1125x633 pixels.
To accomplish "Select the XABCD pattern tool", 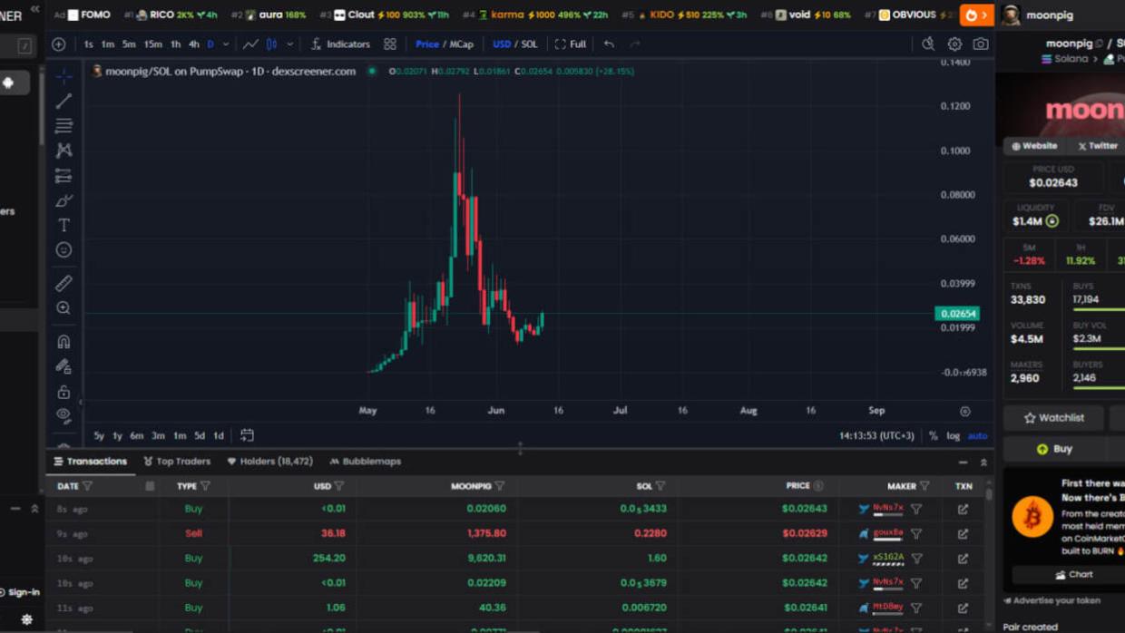I will click(x=64, y=151).
